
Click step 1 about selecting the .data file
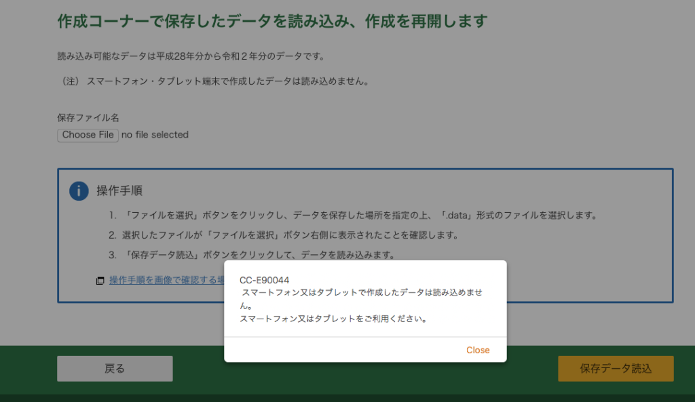[x=353, y=216]
